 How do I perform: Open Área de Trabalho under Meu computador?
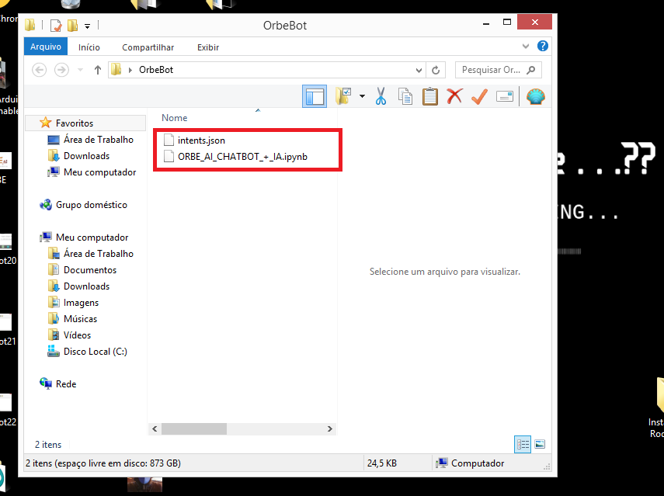pos(99,254)
